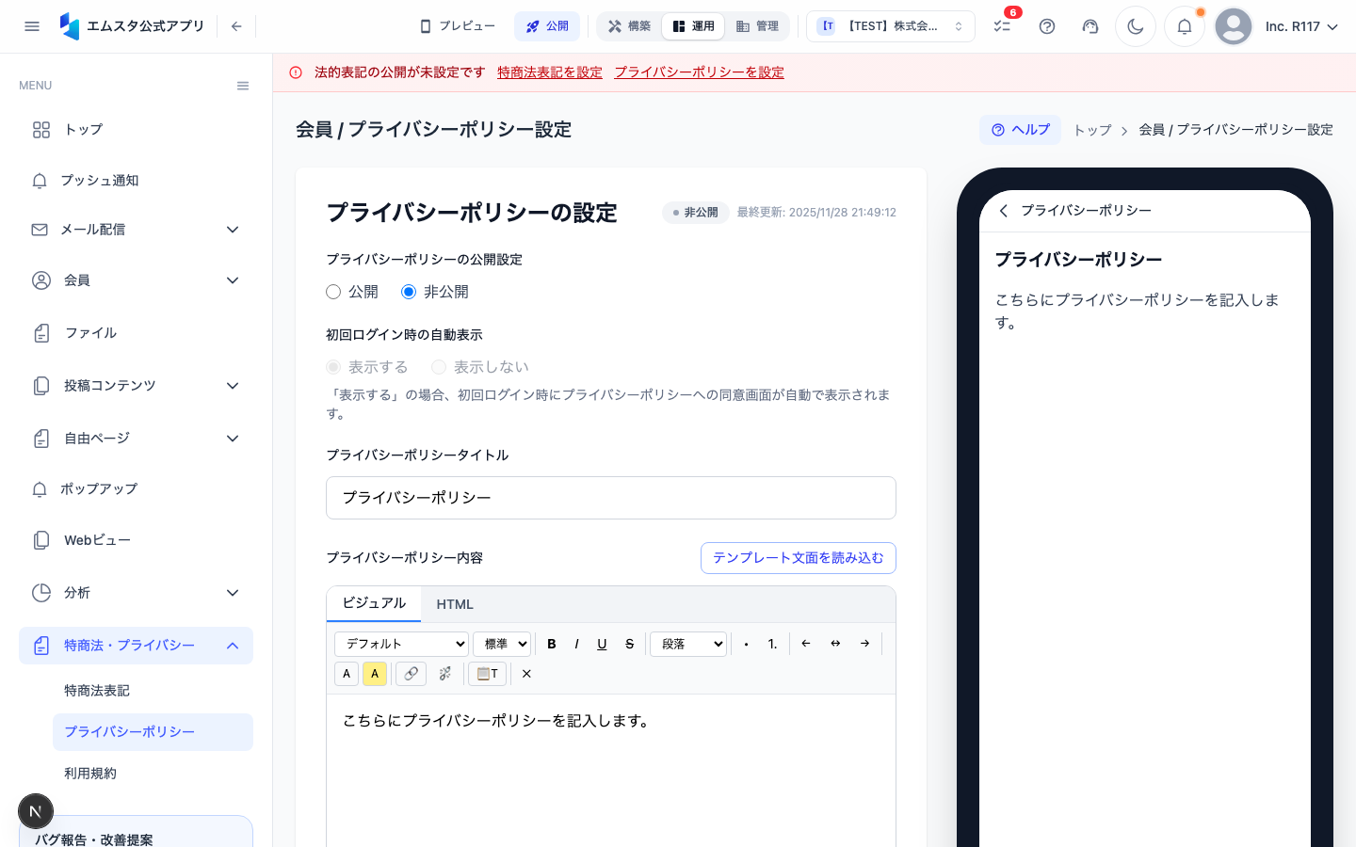
Task: Expand the メール配信 sidebar section
Action: click(136, 230)
